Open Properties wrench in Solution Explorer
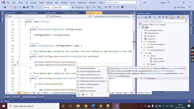 tap(178, 17)
